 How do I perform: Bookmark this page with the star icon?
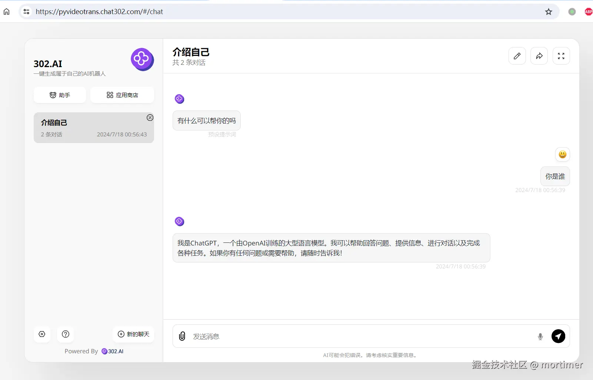[549, 11]
